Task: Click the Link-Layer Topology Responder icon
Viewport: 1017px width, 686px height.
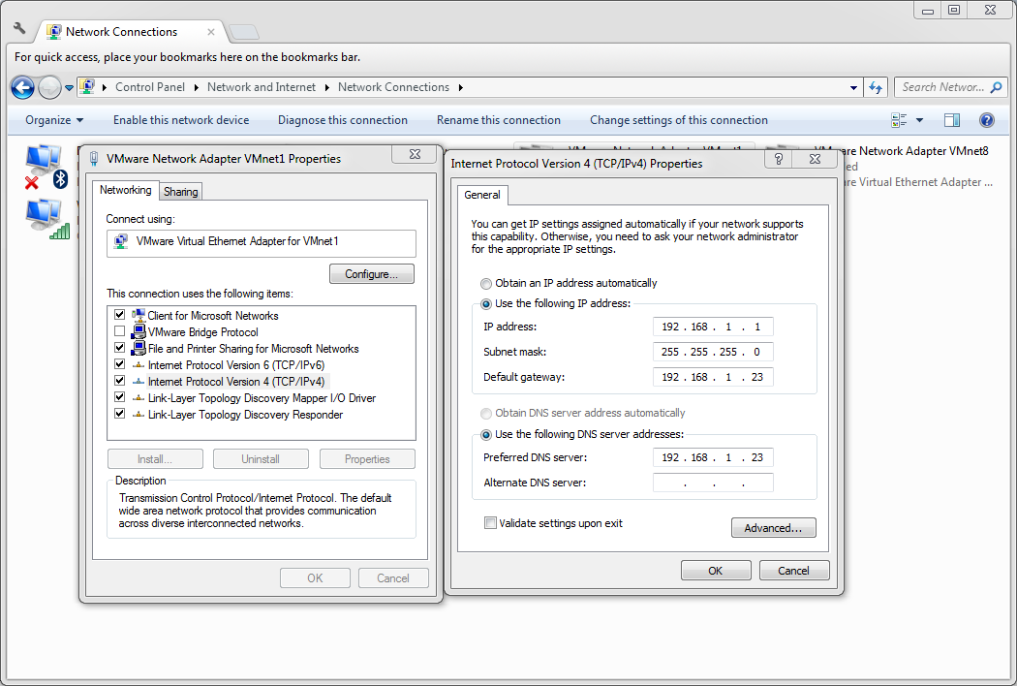Action: tap(139, 415)
